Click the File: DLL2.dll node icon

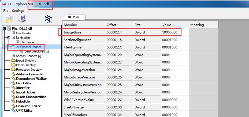pyautogui.click(x=9, y=29)
